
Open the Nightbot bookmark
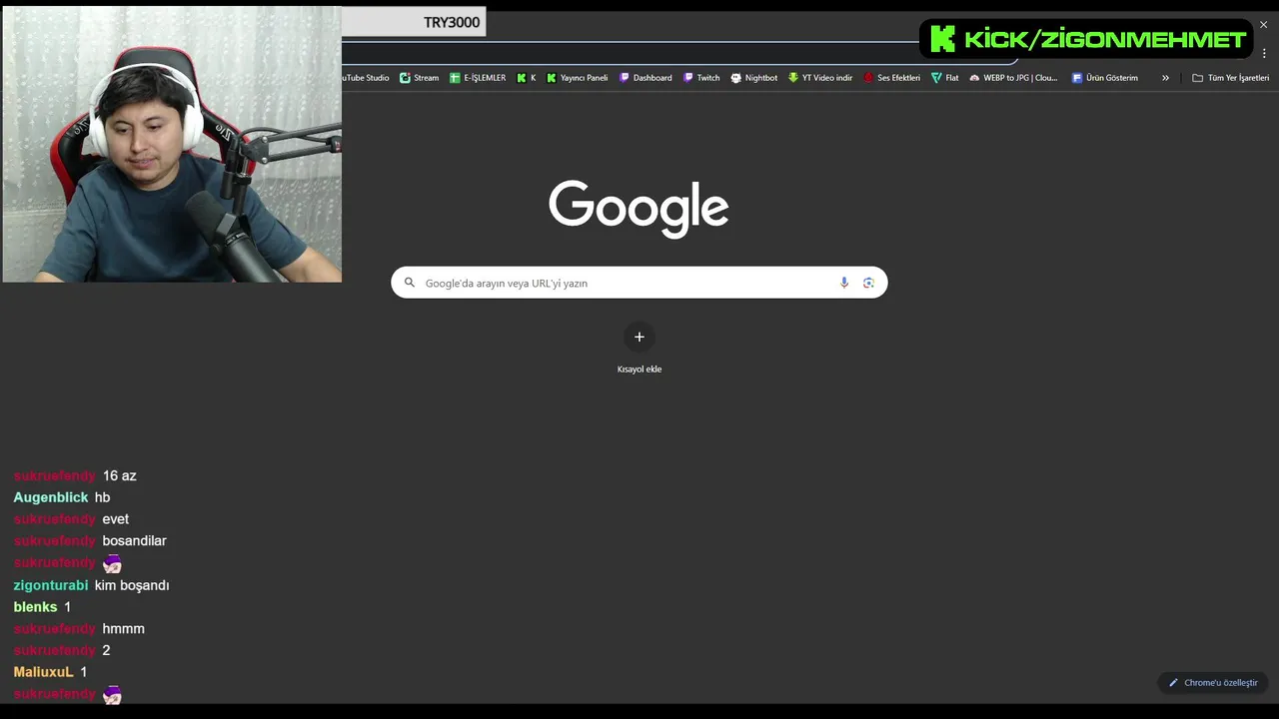coord(753,78)
